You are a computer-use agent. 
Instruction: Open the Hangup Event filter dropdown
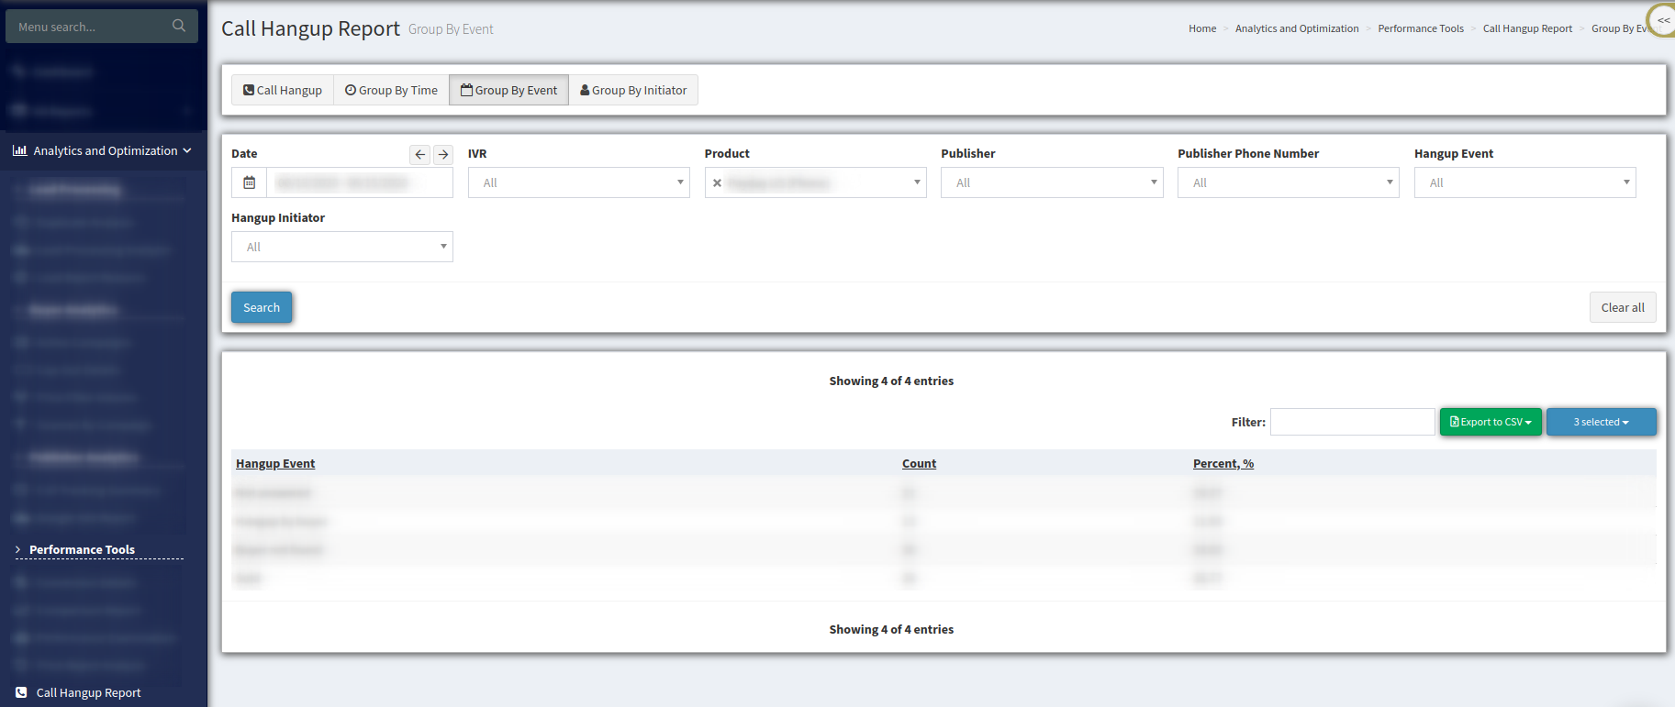pyautogui.click(x=1524, y=182)
